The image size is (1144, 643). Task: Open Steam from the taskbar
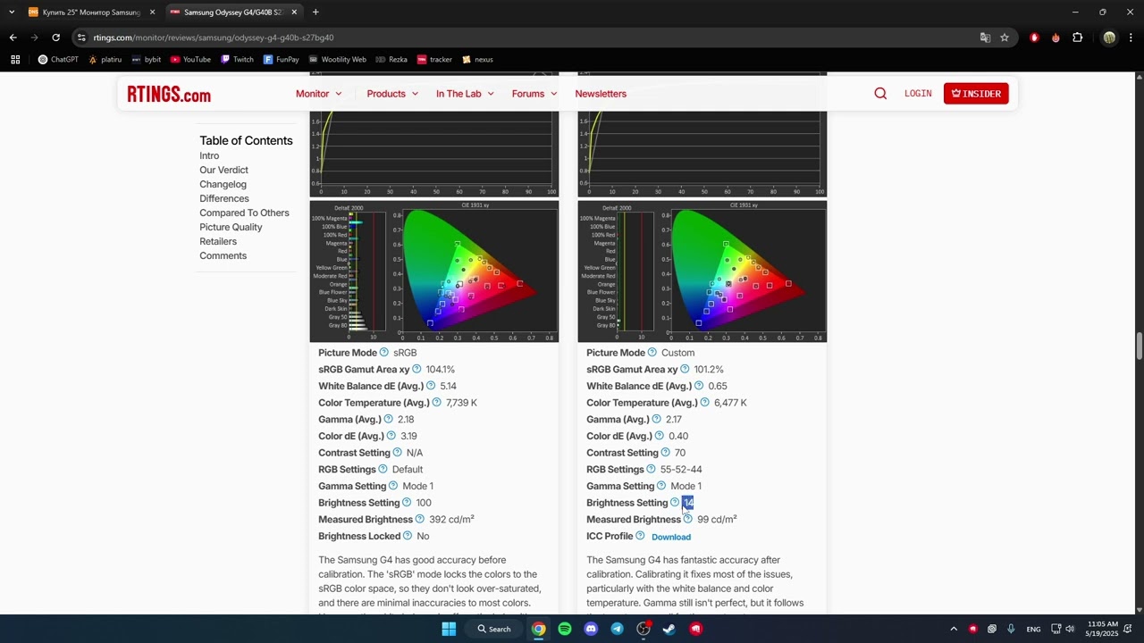[669, 629]
